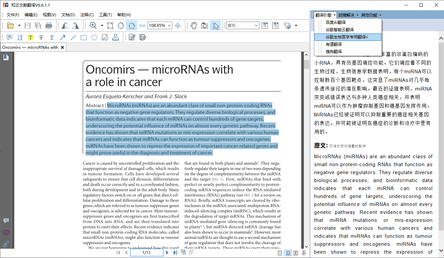
Task: Open the attachments paperclip panel
Action: [x=6, y=244]
